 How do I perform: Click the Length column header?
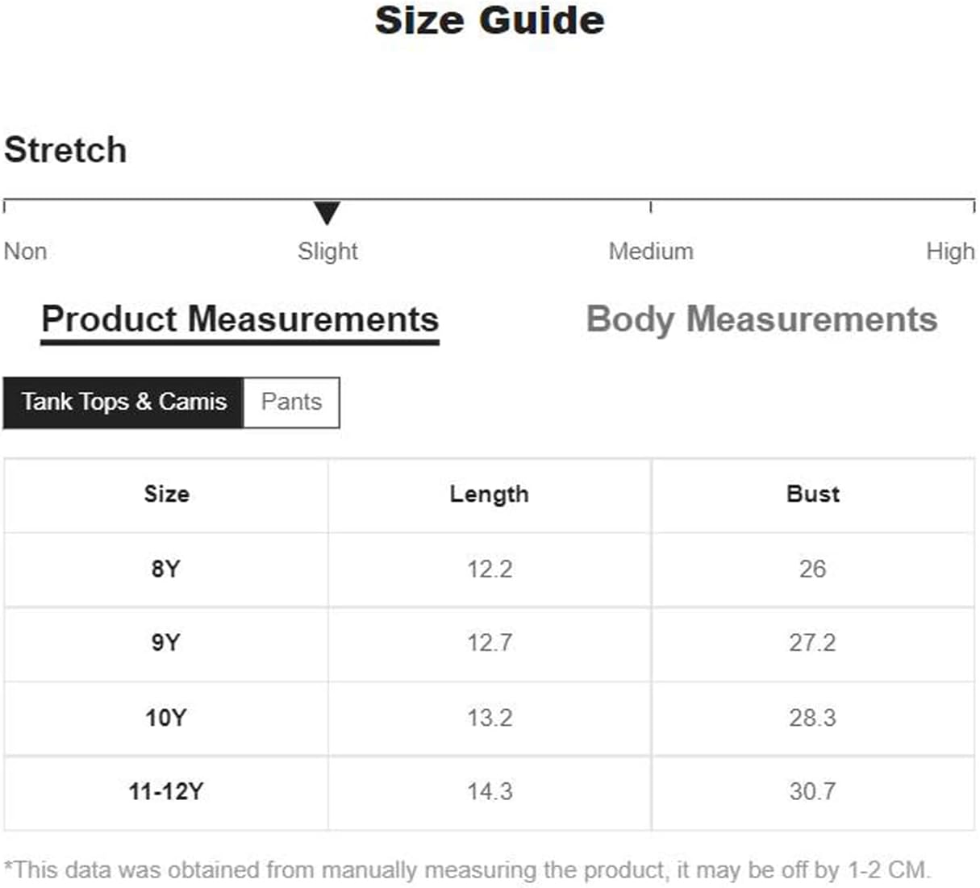pos(490,494)
